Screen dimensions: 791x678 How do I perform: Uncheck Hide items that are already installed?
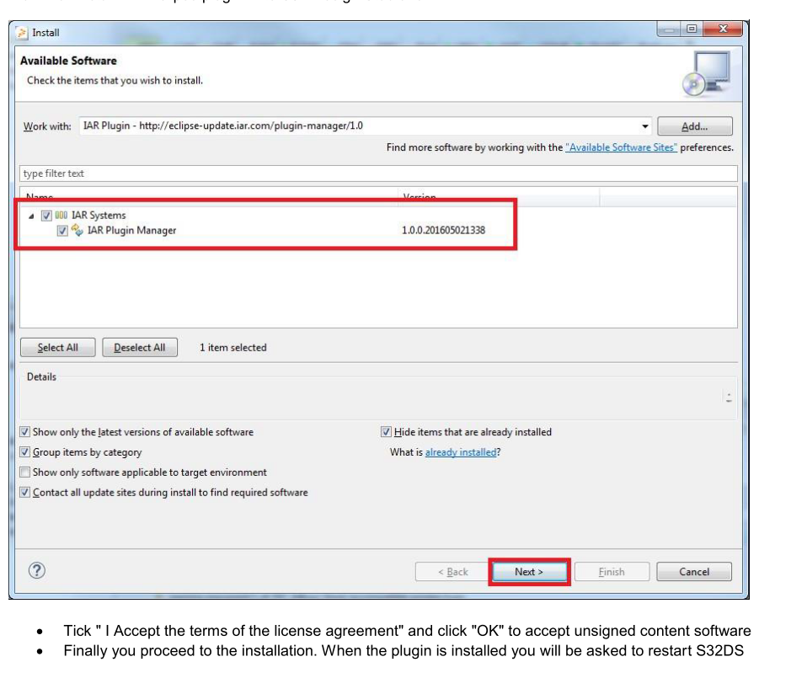386,432
